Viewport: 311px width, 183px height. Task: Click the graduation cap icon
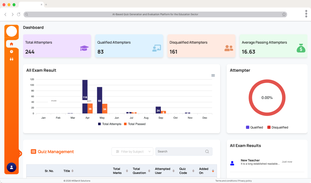click(x=84, y=48)
